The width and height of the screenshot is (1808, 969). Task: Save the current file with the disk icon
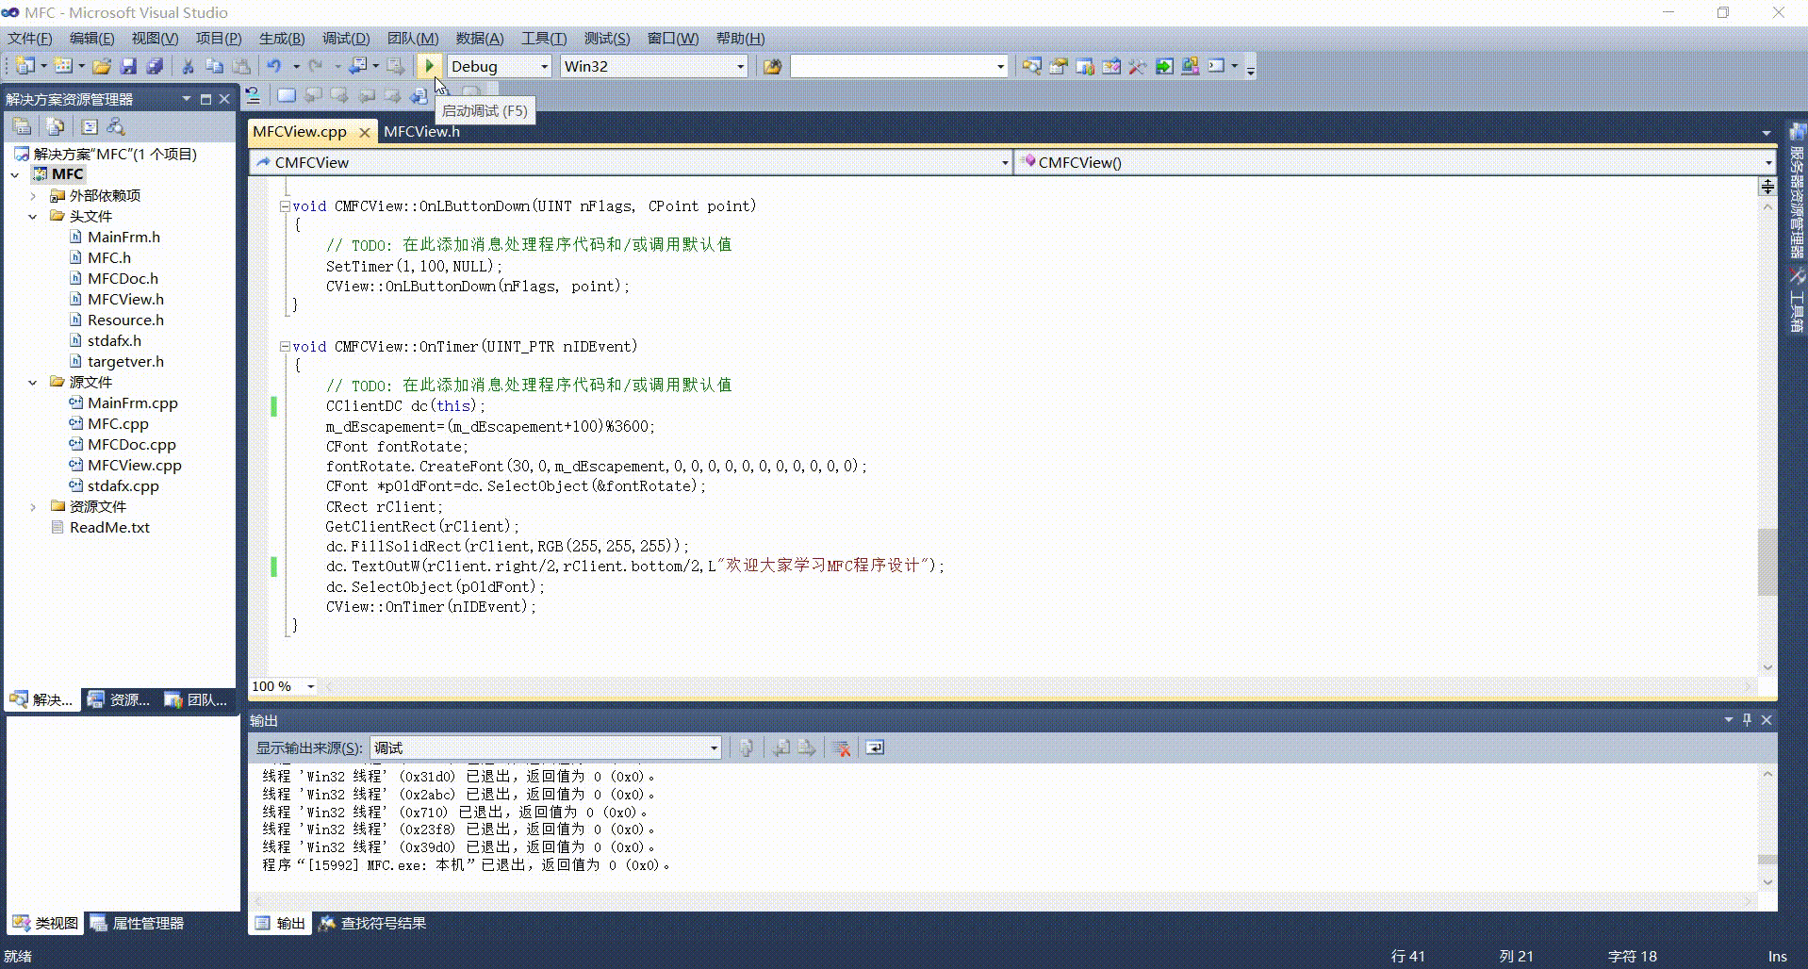coord(128,66)
